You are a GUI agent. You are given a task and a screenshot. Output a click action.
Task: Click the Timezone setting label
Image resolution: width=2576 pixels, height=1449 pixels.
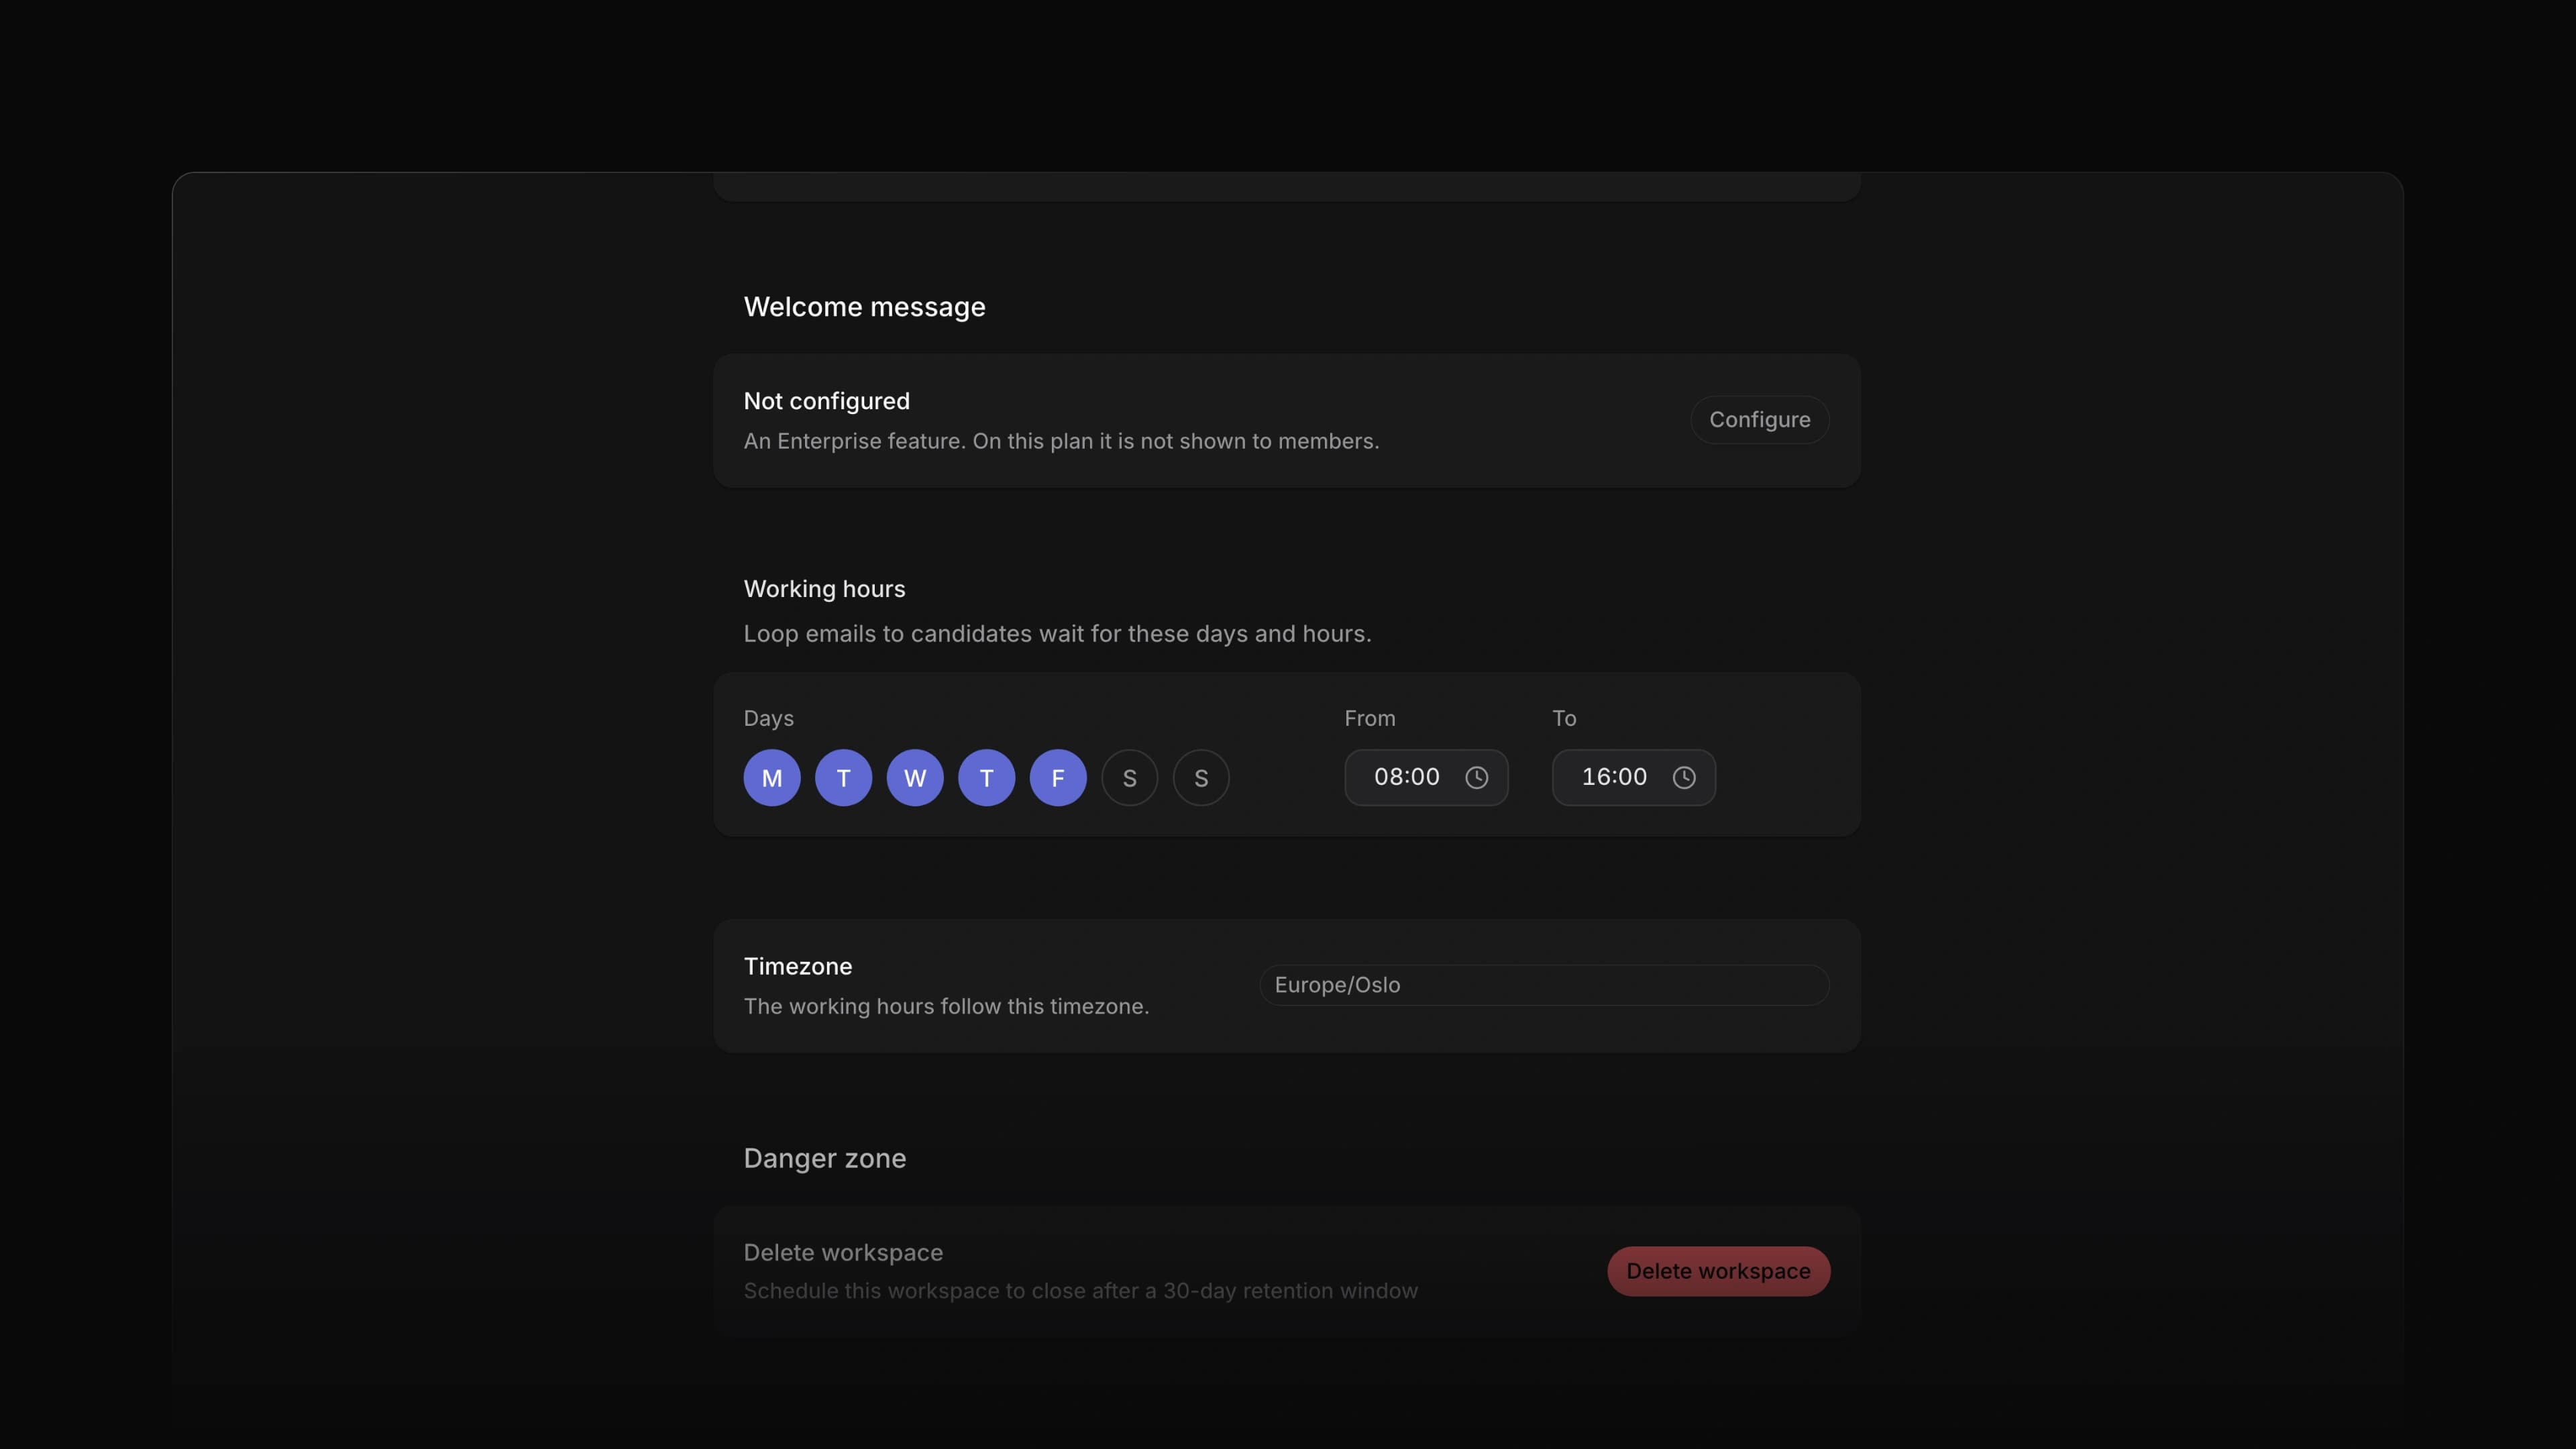point(798,966)
